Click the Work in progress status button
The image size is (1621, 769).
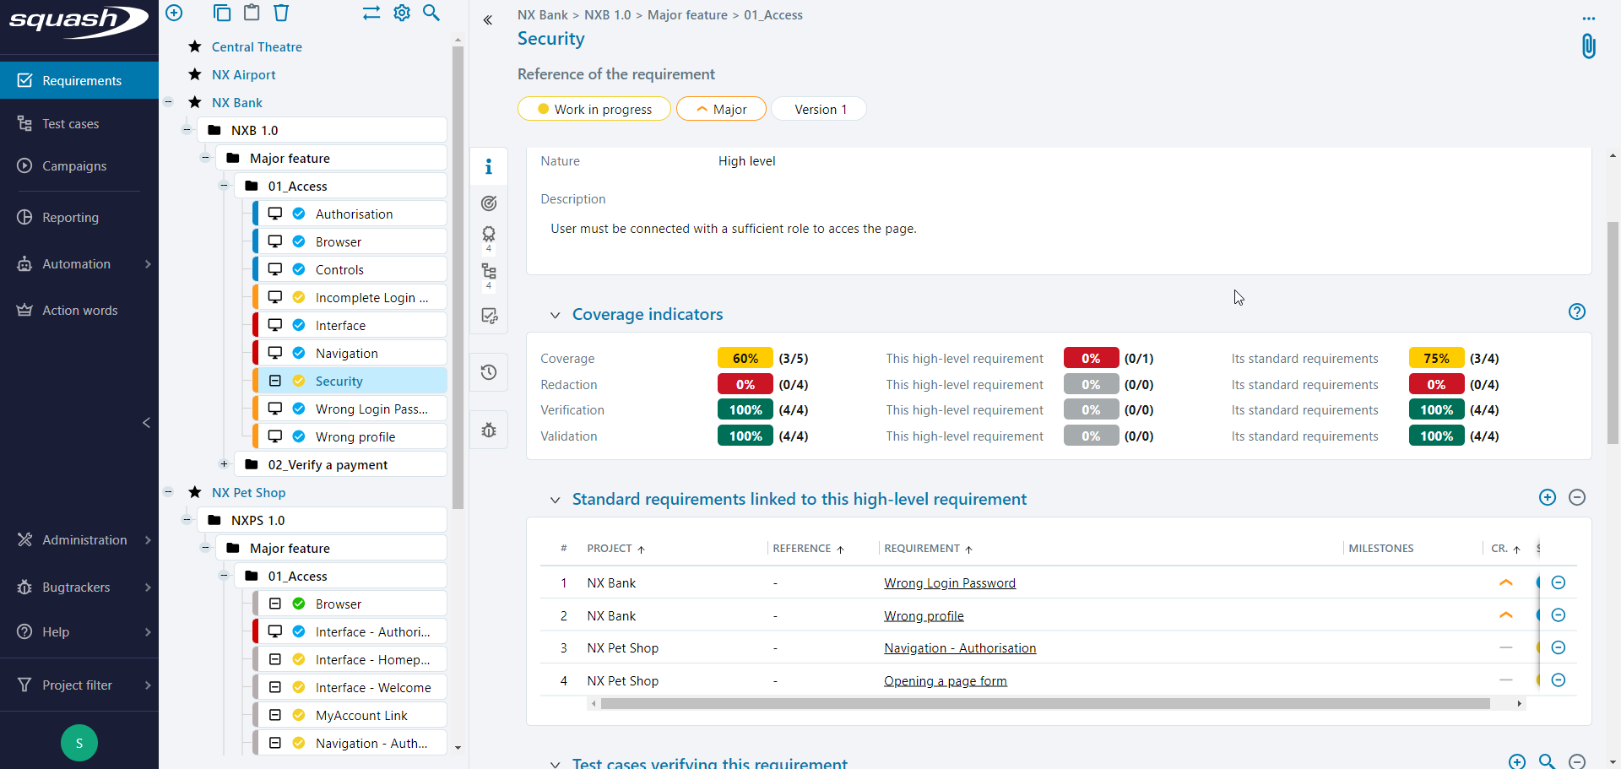(x=594, y=108)
